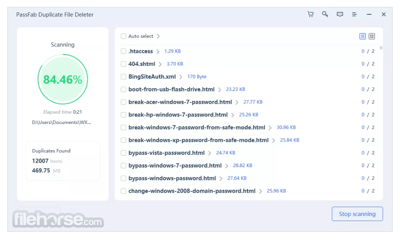400x240 pixels.
Task: Click the PassFab Duplicate File Deleter title
Action: click(55, 14)
